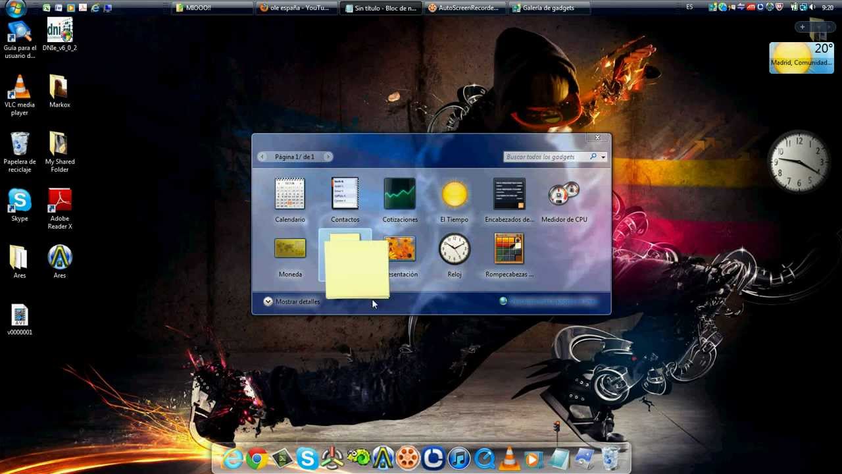842x474 pixels.
Task: Launch Internet Explorer from the dock
Action: pos(232,458)
